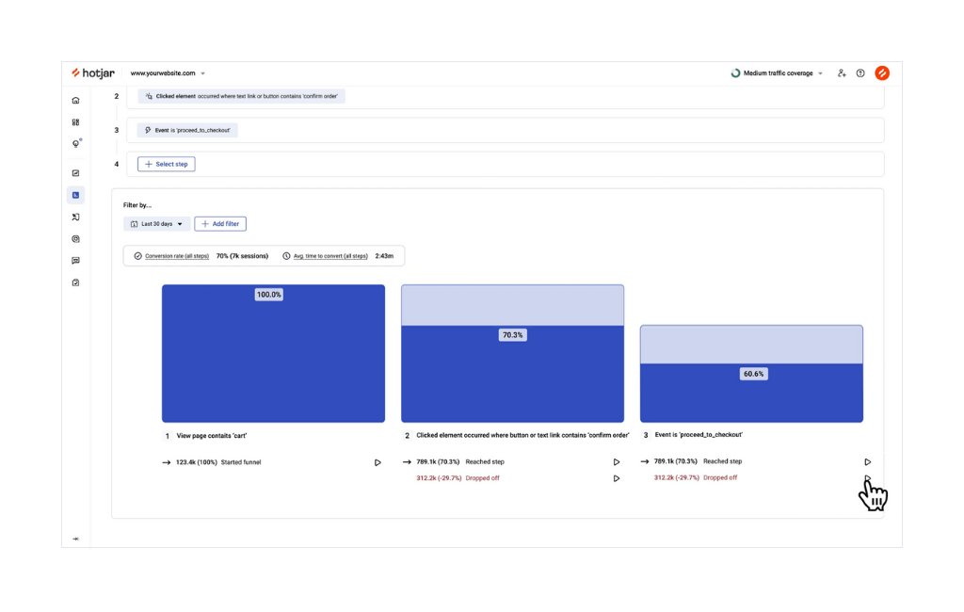Click the Add filter button
This screenshot has width=964, height=612.
(x=220, y=224)
